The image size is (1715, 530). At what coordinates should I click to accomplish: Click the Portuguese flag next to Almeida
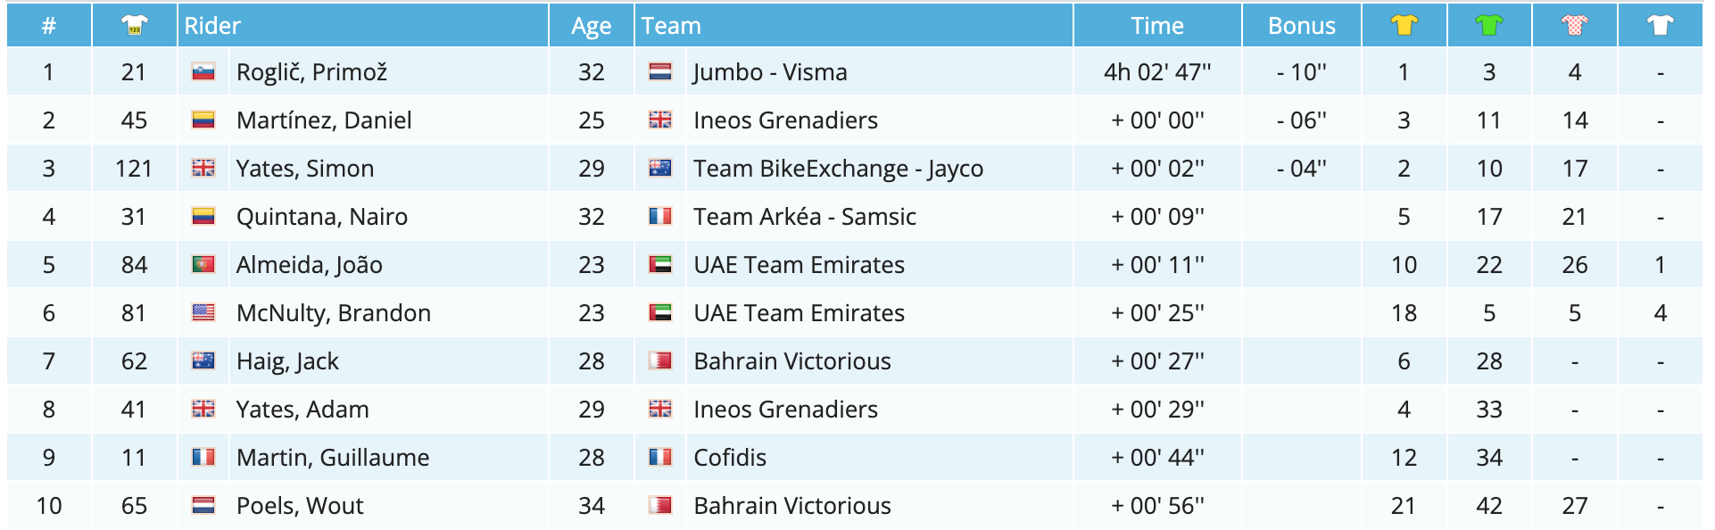[203, 265]
